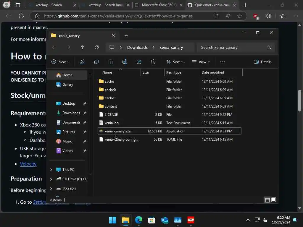
Task: Click the favorite star icon in address bar
Action: tap(240, 16)
